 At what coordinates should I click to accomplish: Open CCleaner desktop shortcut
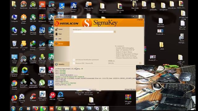coord(33,97)
